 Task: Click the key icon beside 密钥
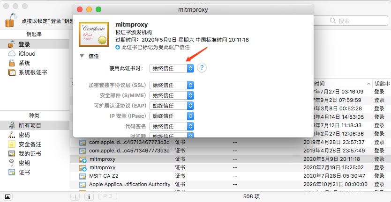pos(11,163)
